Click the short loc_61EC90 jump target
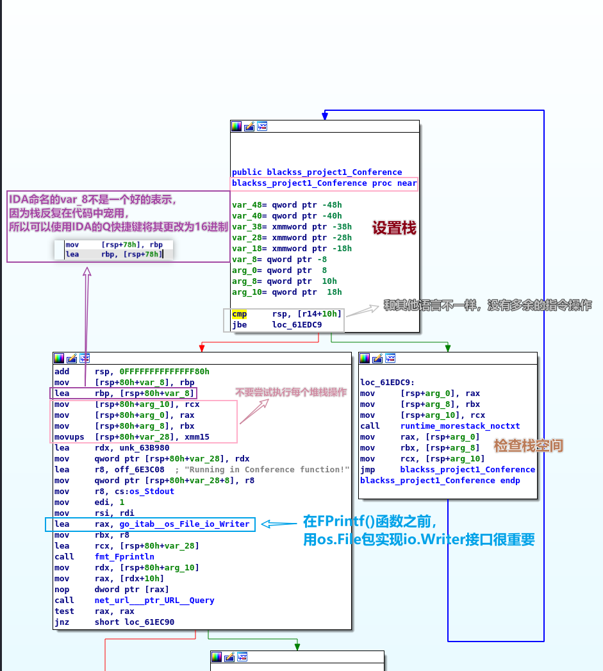This screenshot has height=671, width=603. (135, 622)
